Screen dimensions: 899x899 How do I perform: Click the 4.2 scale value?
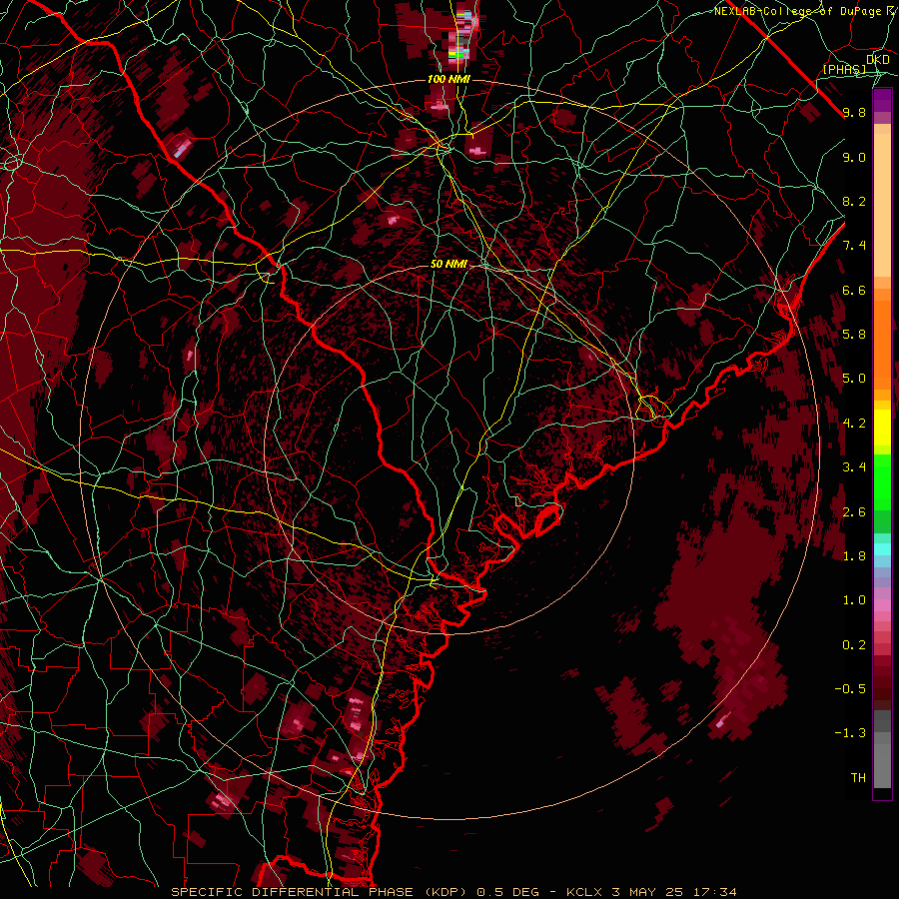(x=854, y=424)
